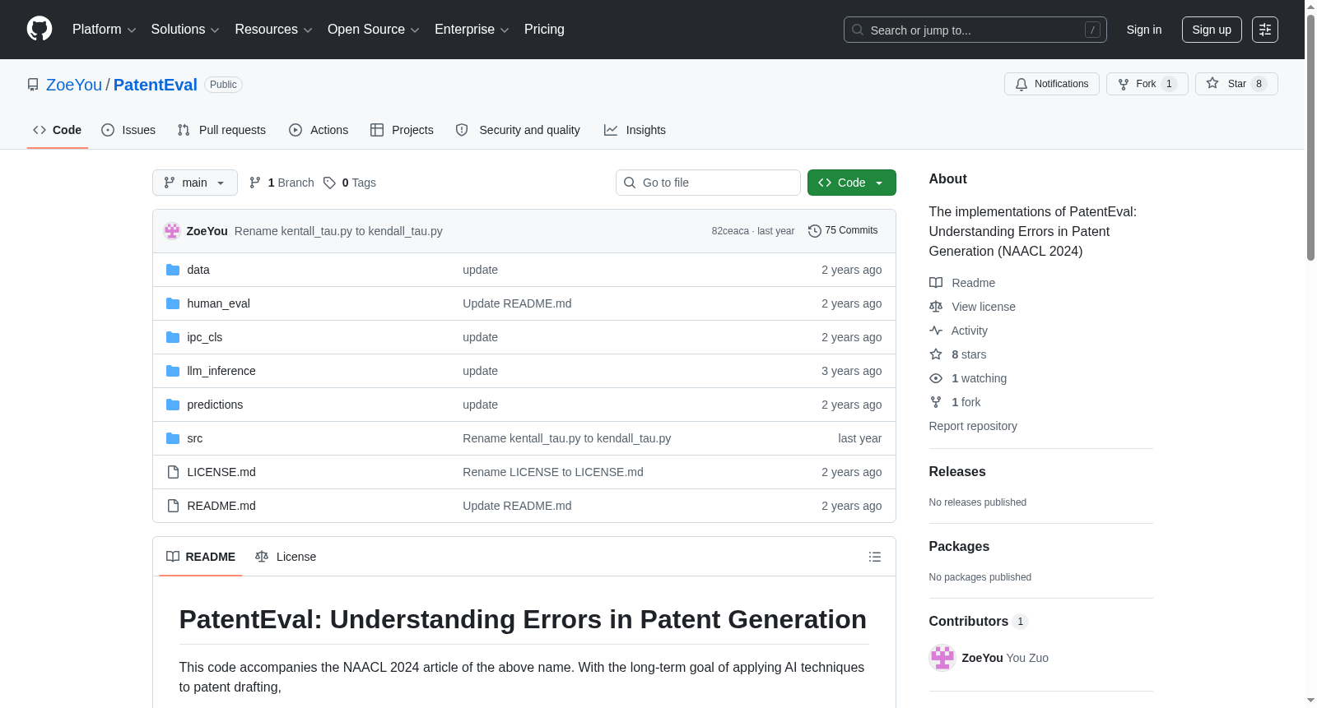Switch to the Issues tab
This screenshot has height=708, width=1317.
[128, 130]
